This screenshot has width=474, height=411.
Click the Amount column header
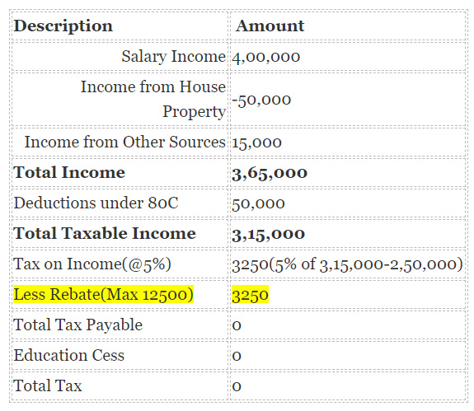click(270, 26)
